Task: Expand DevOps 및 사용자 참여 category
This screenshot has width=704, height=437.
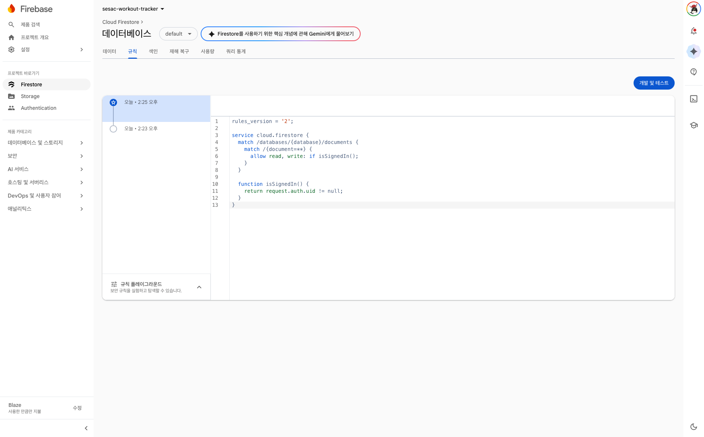Action: tap(46, 196)
